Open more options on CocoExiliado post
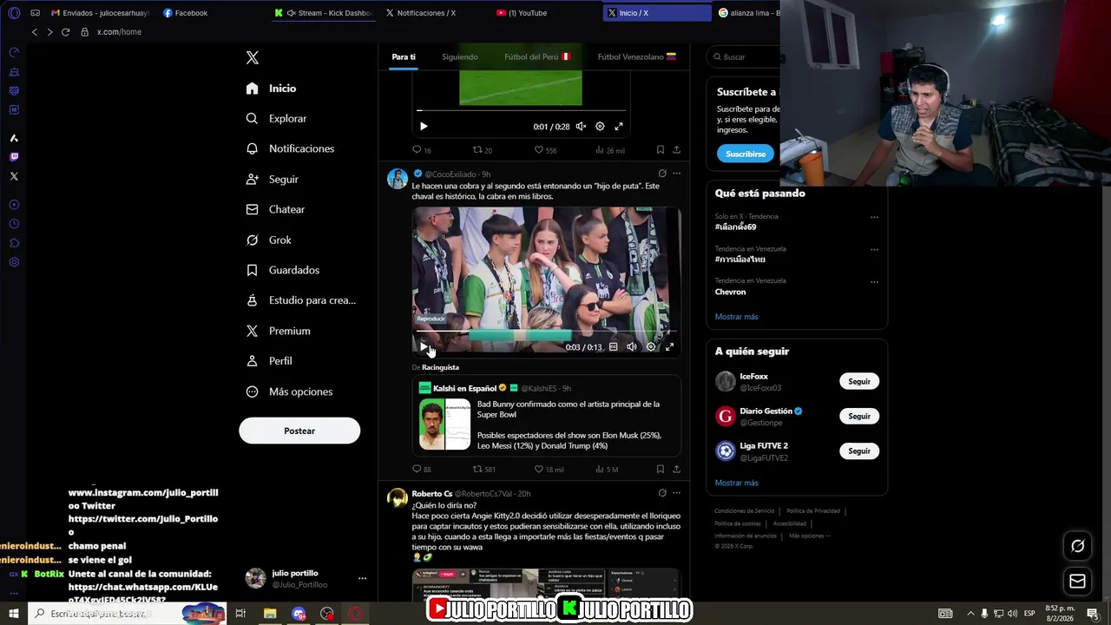The height and width of the screenshot is (625, 1111). [677, 174]
